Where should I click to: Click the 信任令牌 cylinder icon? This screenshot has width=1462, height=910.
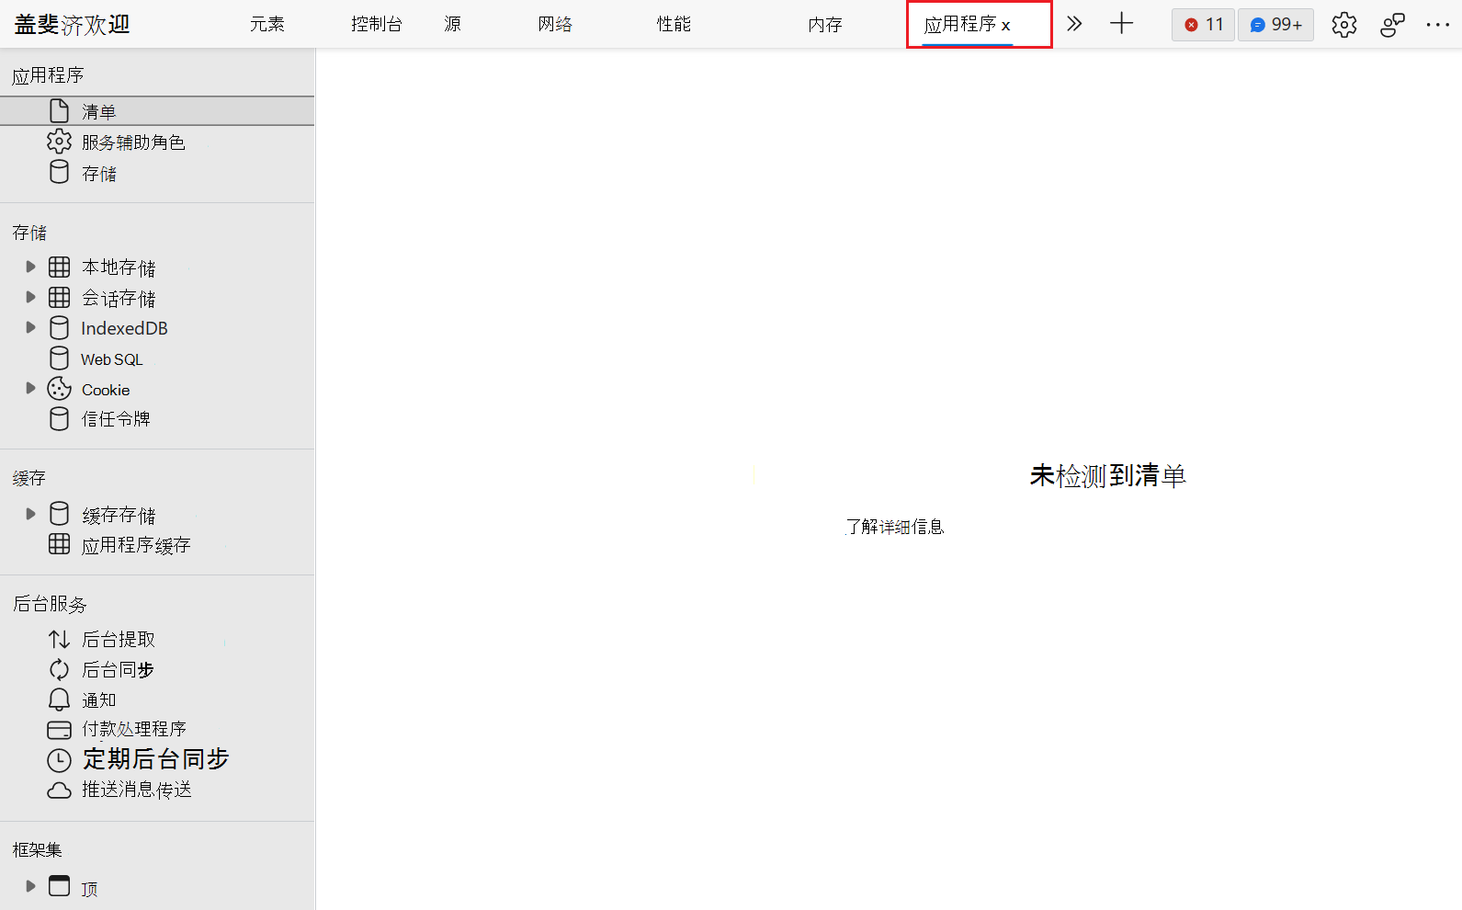click(x=59, y=418)
